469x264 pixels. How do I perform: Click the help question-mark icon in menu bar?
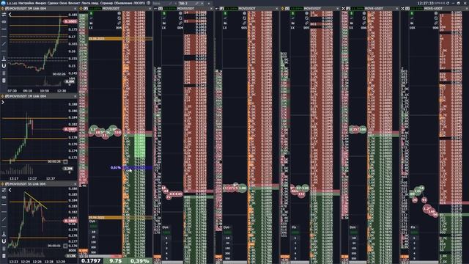click(x=148, y=3)
